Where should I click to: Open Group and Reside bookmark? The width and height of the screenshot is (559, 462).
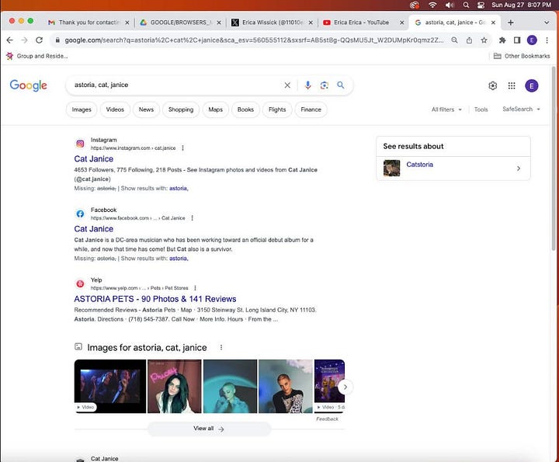click(x=37, y=56)
